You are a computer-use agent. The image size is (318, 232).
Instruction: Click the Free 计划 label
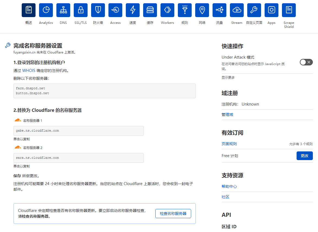230,156
